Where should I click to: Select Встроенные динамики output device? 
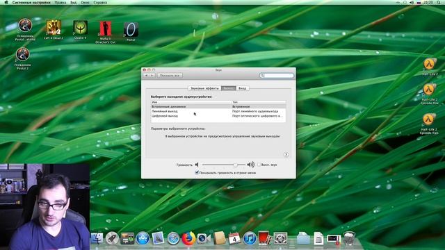[x=218, y=106]
